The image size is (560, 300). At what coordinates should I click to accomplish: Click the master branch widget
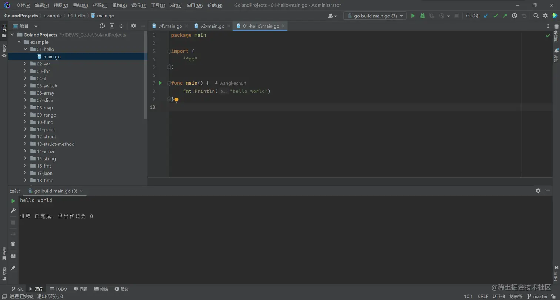pyautogui.click(x=537, y=296)
